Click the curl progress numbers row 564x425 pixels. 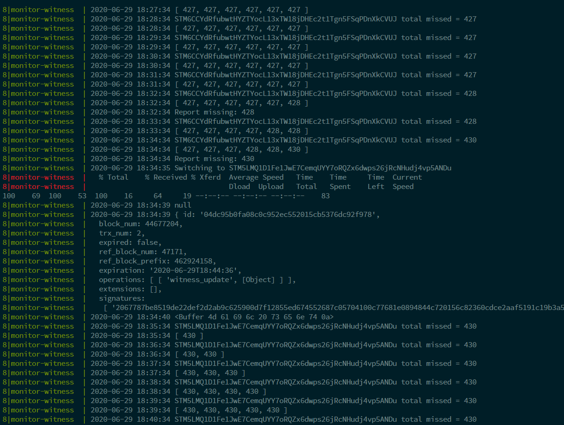click(166, 196)
